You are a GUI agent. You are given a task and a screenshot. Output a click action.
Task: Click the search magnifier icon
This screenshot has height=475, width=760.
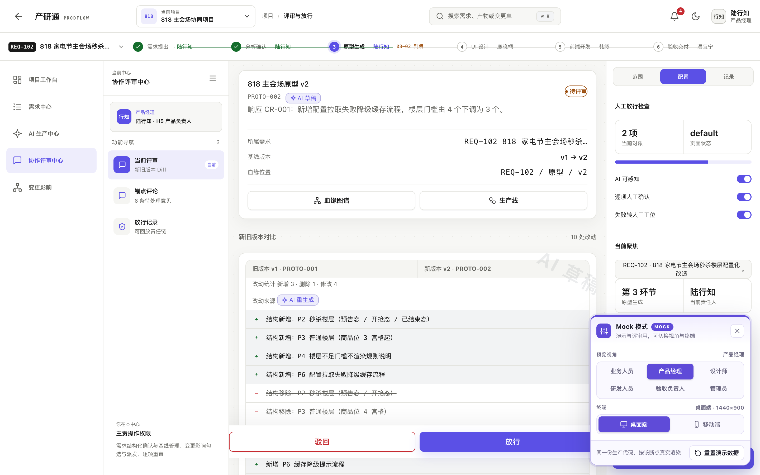click(x=440, y=16)
